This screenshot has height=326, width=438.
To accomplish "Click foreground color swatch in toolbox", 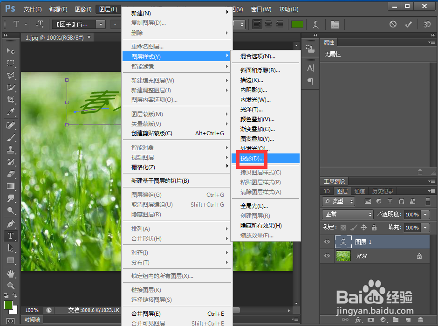I will coord(8,305).
